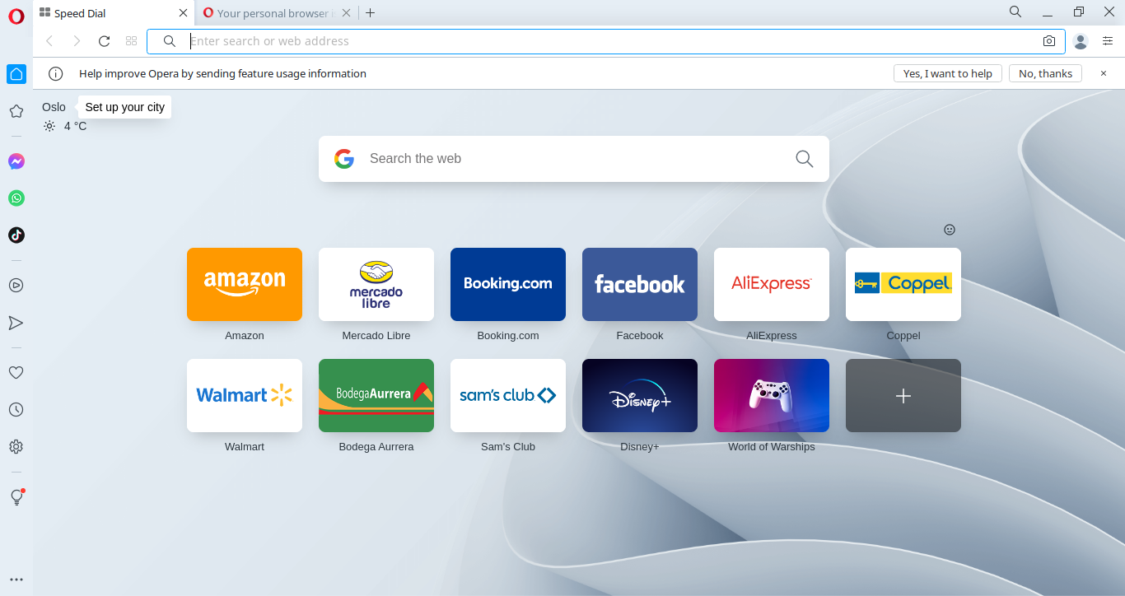This screenshot has width=1125, height=596.
Task: Open a new tab with plus button
Action: pos(371,13)
